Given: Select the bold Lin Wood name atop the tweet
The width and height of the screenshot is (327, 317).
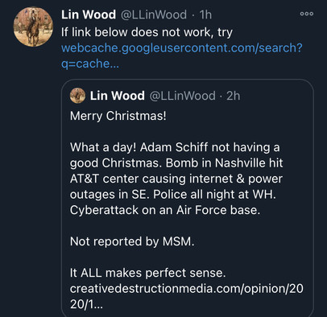Looking at the screenshot, I should [89, 14].
